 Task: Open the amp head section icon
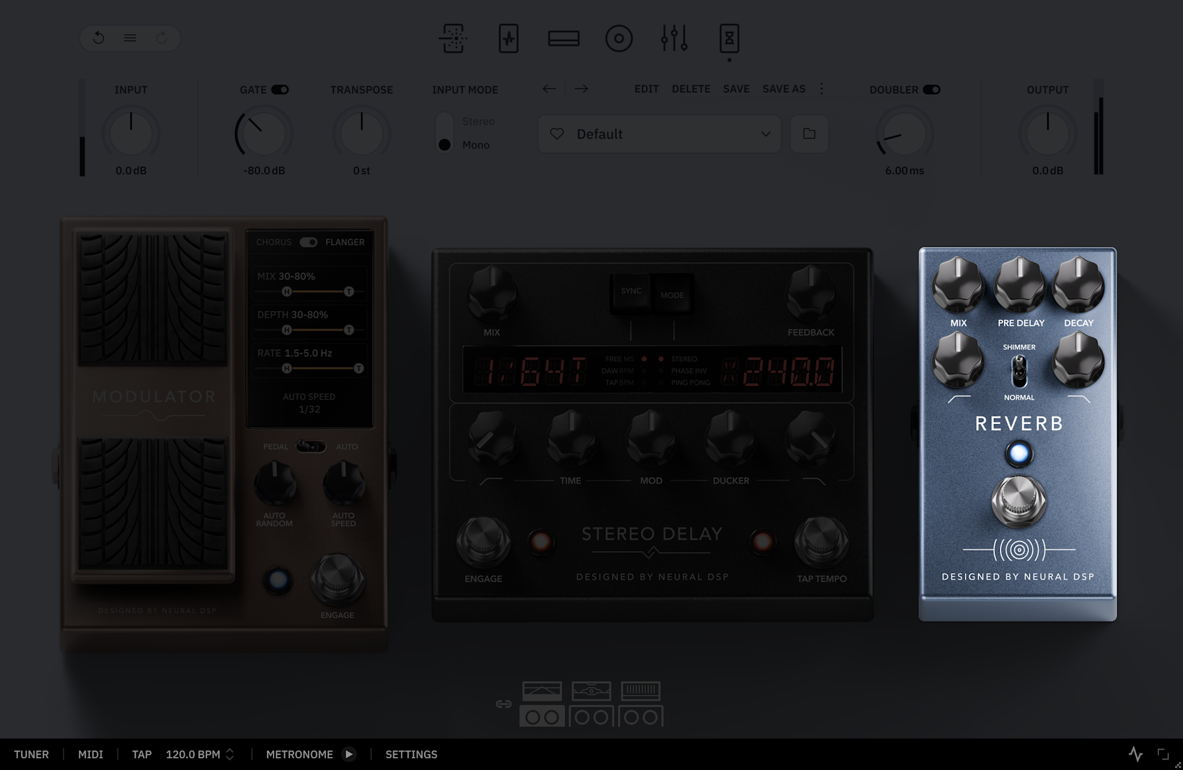[564, 38]
